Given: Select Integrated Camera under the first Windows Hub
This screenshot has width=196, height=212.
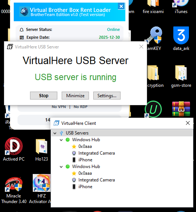Looking at the screenshot, I should [x=97, y=153].
